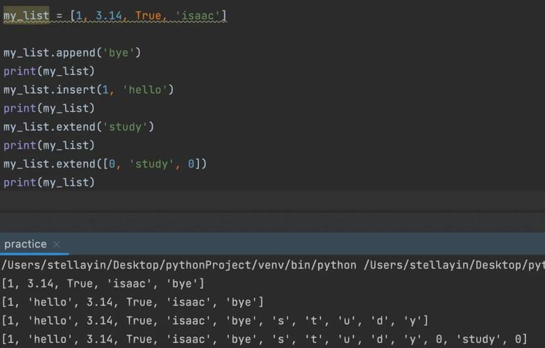Close the practice run tab
The image size is (545, 348).
tap(57, 244)
